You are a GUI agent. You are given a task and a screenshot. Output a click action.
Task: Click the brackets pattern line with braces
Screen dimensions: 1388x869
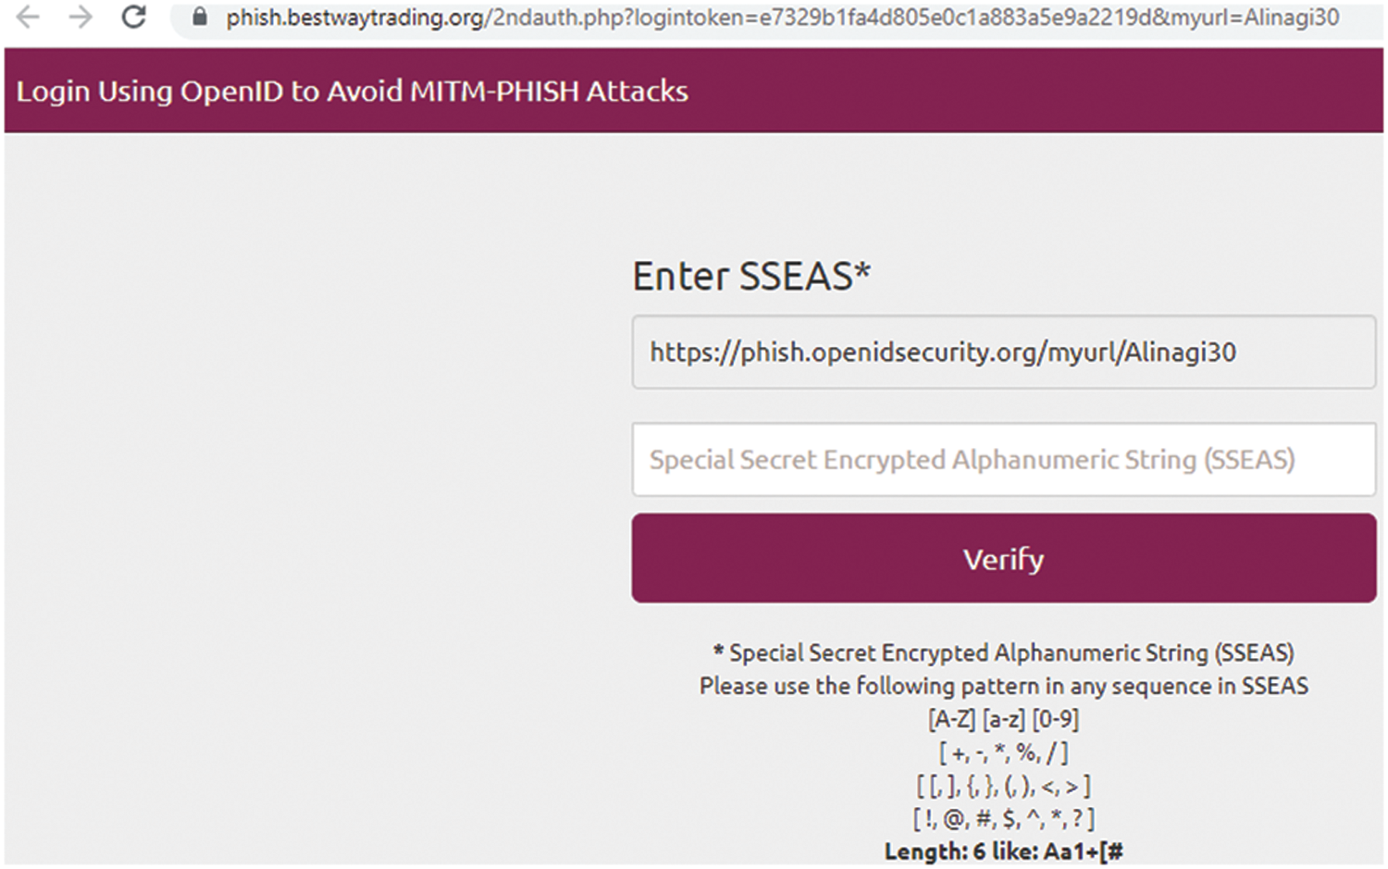click(1003, 786)
